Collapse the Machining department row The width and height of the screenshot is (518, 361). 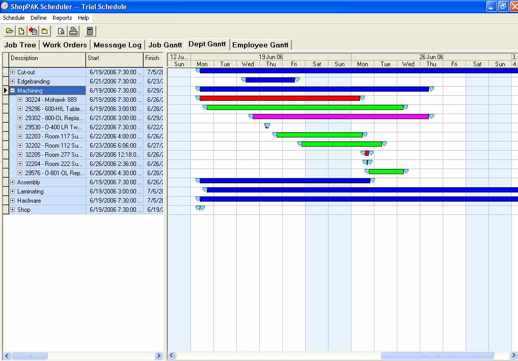pos(13,91)
